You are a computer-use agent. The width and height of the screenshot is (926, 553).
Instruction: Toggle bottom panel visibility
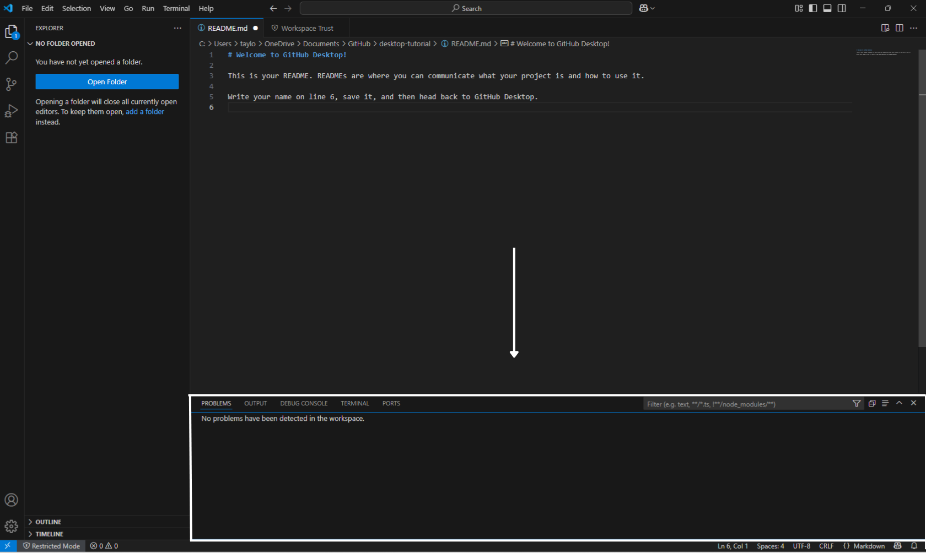click(x=827, y=8)
